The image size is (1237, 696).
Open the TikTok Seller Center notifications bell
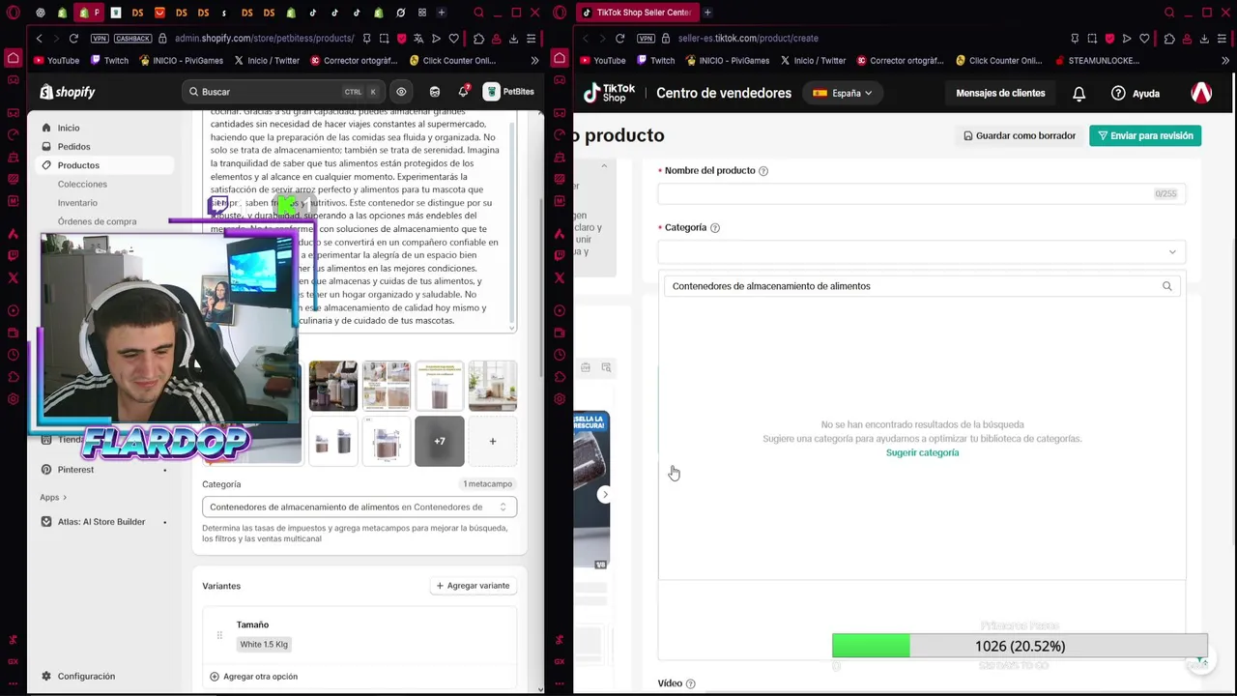(1079, 93)
